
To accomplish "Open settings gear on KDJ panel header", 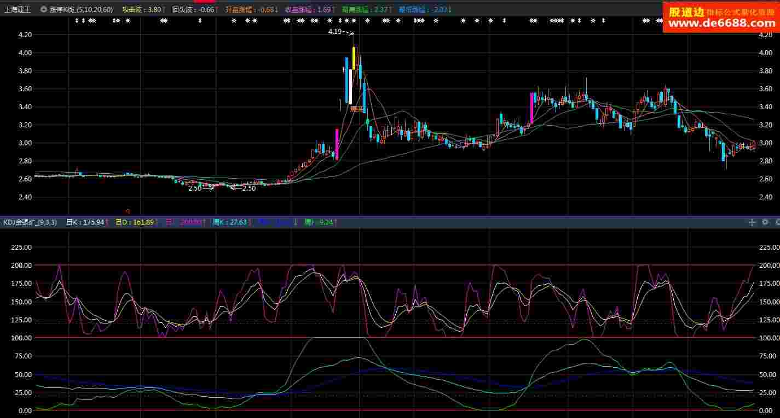I will (x=765, y=222).
